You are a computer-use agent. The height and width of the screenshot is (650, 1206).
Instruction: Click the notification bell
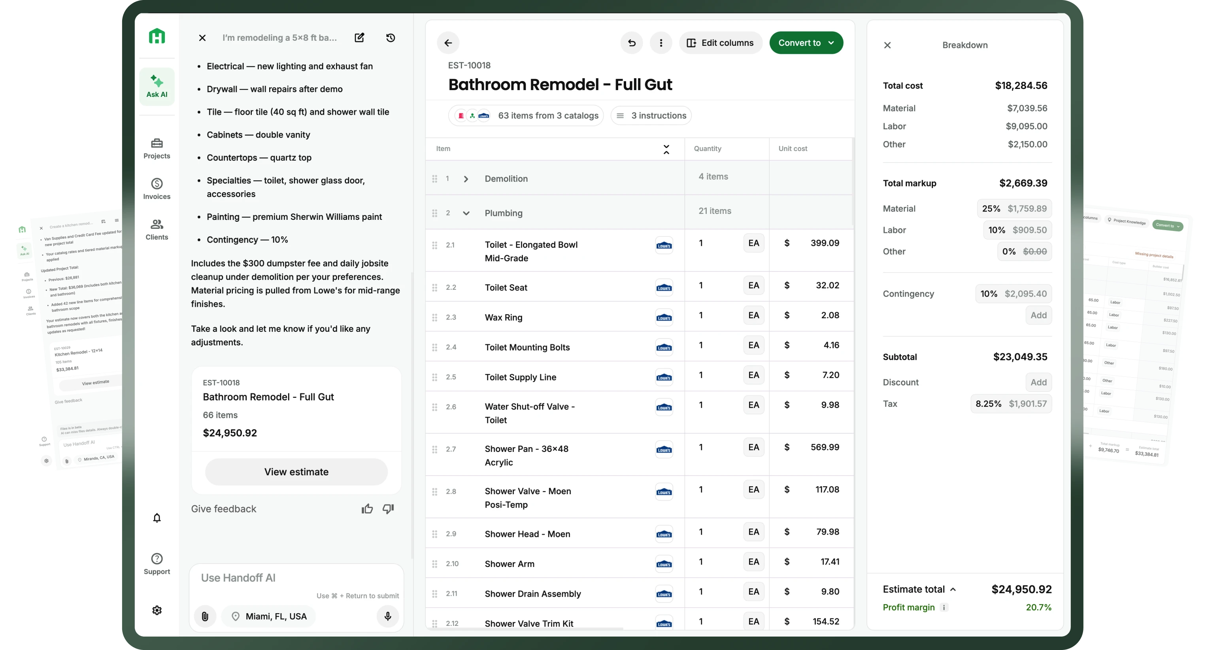pyautogui.click(x=157, y=518)
